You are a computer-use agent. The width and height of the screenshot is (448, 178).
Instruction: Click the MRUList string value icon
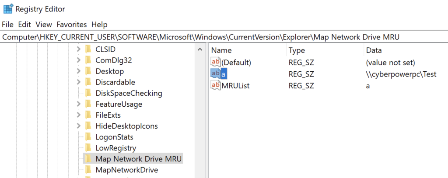216,86
